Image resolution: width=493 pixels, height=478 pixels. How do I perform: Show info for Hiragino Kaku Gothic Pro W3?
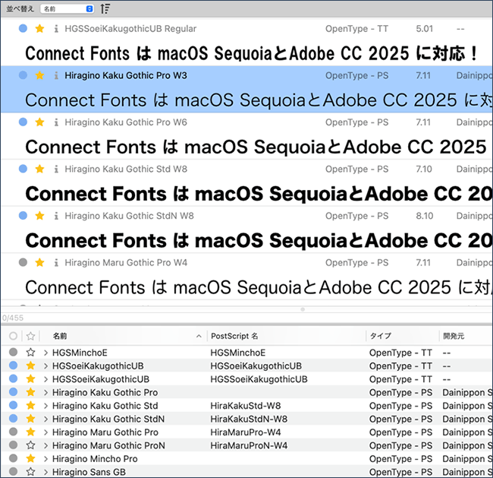click(56, 76)
